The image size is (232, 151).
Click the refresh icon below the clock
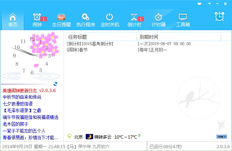[55, 84]
